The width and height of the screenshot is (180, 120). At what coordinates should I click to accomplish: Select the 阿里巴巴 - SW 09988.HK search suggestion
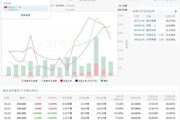tap(26, 8)
